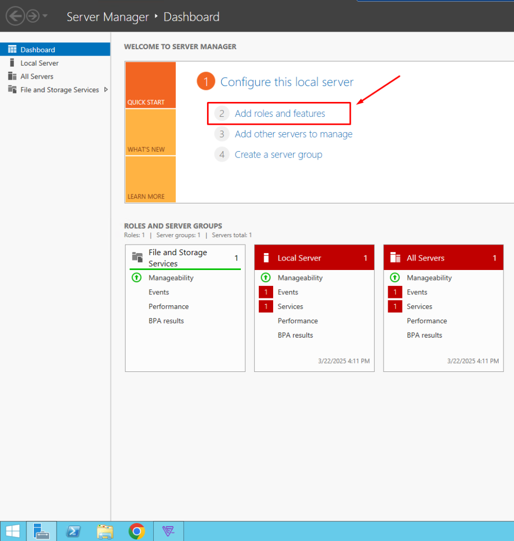Open the navigation history dropdown arrow

pyautogui.click(x=45, y=16)
